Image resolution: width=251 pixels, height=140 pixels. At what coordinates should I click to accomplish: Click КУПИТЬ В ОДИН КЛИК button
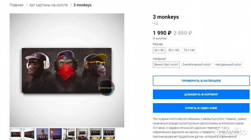tap(201, 108)
